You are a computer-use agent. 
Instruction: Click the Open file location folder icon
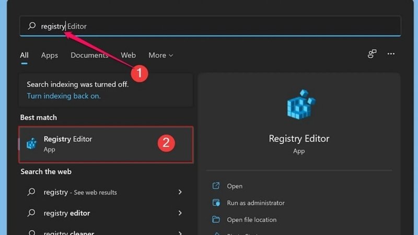point(216,219)
